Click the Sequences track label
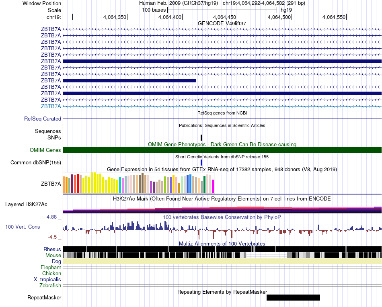This screenshot has width=382, height=307. click(48, 131)
